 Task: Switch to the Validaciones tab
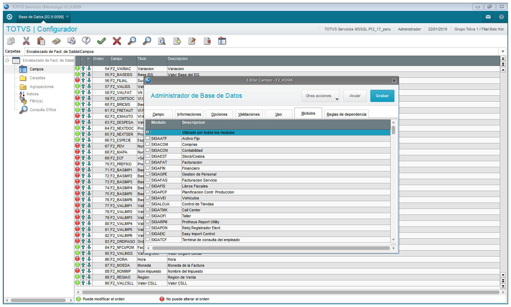click(x=249, y=114)
